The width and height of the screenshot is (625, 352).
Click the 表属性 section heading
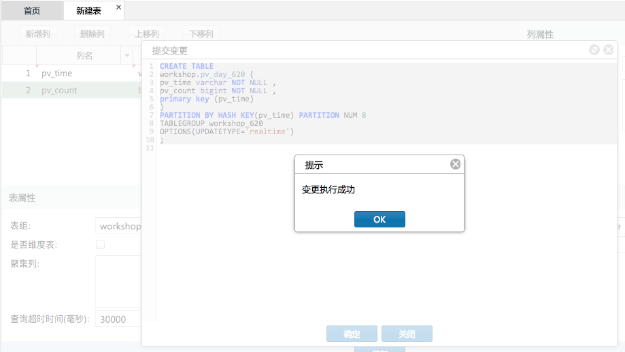pyautogui.click(x=22, y=198)
